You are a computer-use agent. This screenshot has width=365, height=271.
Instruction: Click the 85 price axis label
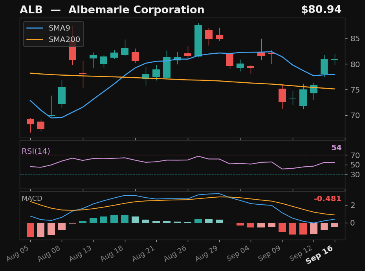click(x=355, y=38)
